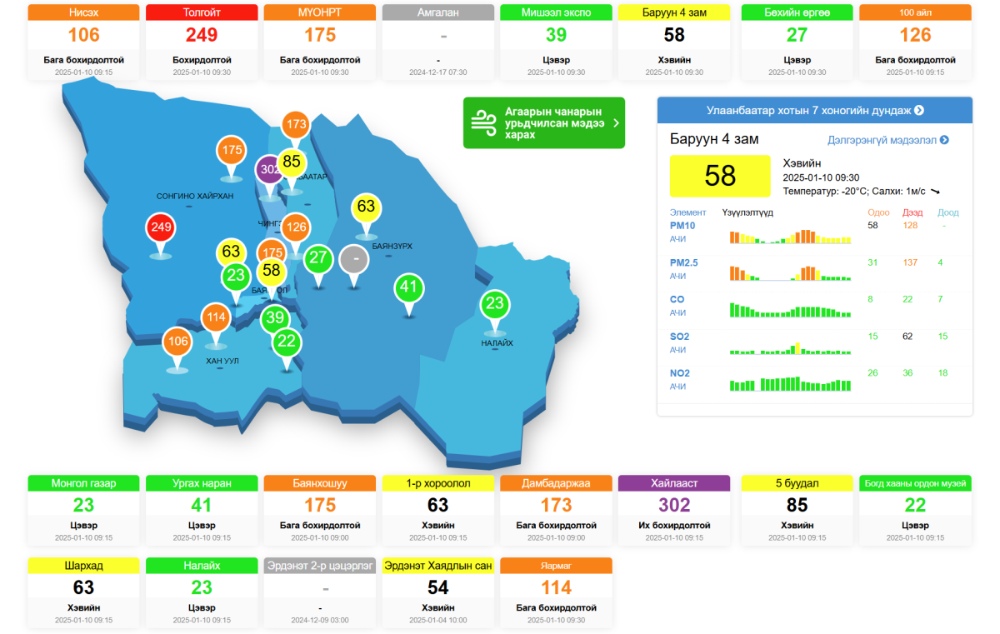The image size is (1000, 634).
Task: Expand Улаанбаатар 7-day average header arrow
Action: pos(918,110)
